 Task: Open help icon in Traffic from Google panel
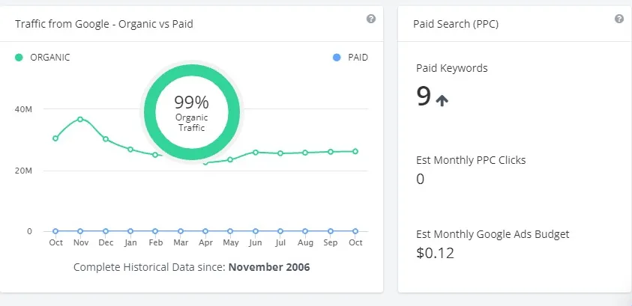pos(371,19)
